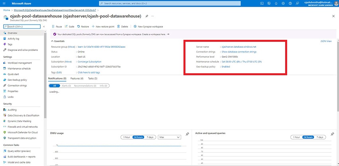Select 24 hours for DWU usage
Screen dimensions: 339x166
(138, 137)
